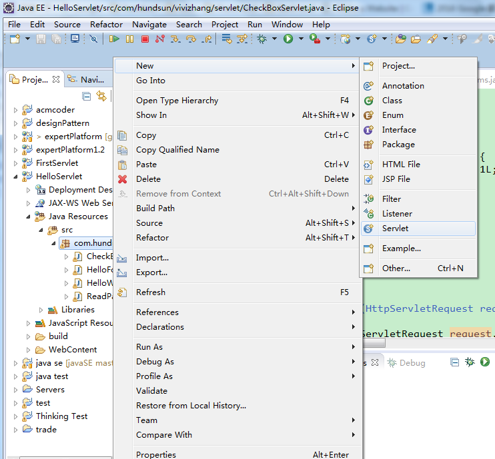Click the Project... entry in New submenu
The width and height of the screenshot is (495, 459).
pyautogui.click(x=418, y=66)
